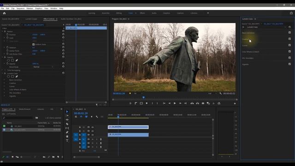Disable HSL Secondary checkbox
295x166 pixels.
289,58
